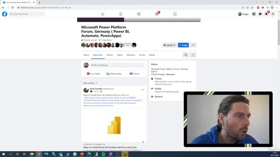Expand the New activity sort dropdown

pyautogui.click(x=90, y=83)
